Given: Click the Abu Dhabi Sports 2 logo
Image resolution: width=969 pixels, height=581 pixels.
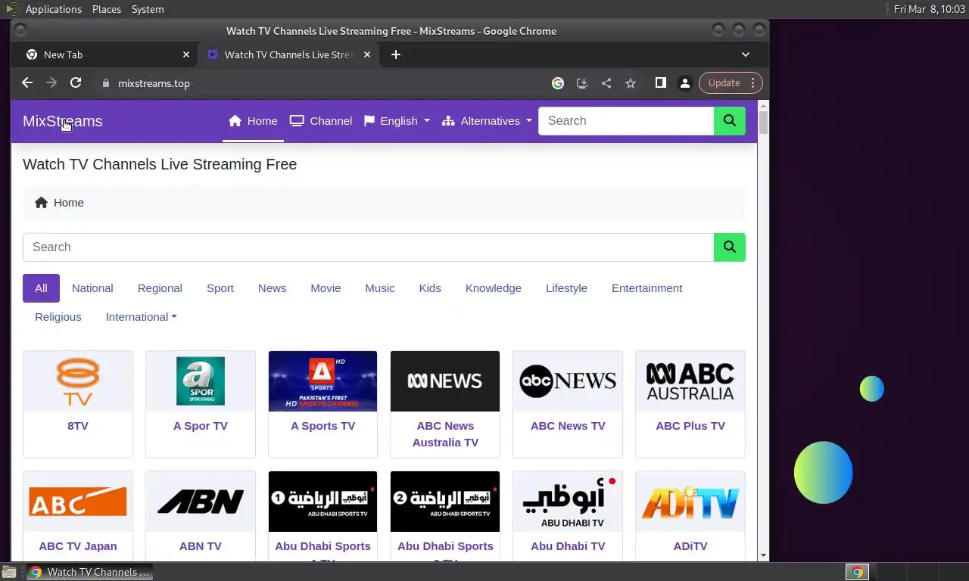Looking at the screenshot, I should (445, 502).
